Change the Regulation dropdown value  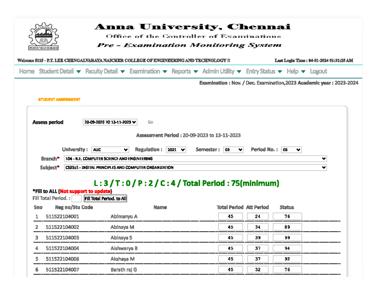[176, 150]
